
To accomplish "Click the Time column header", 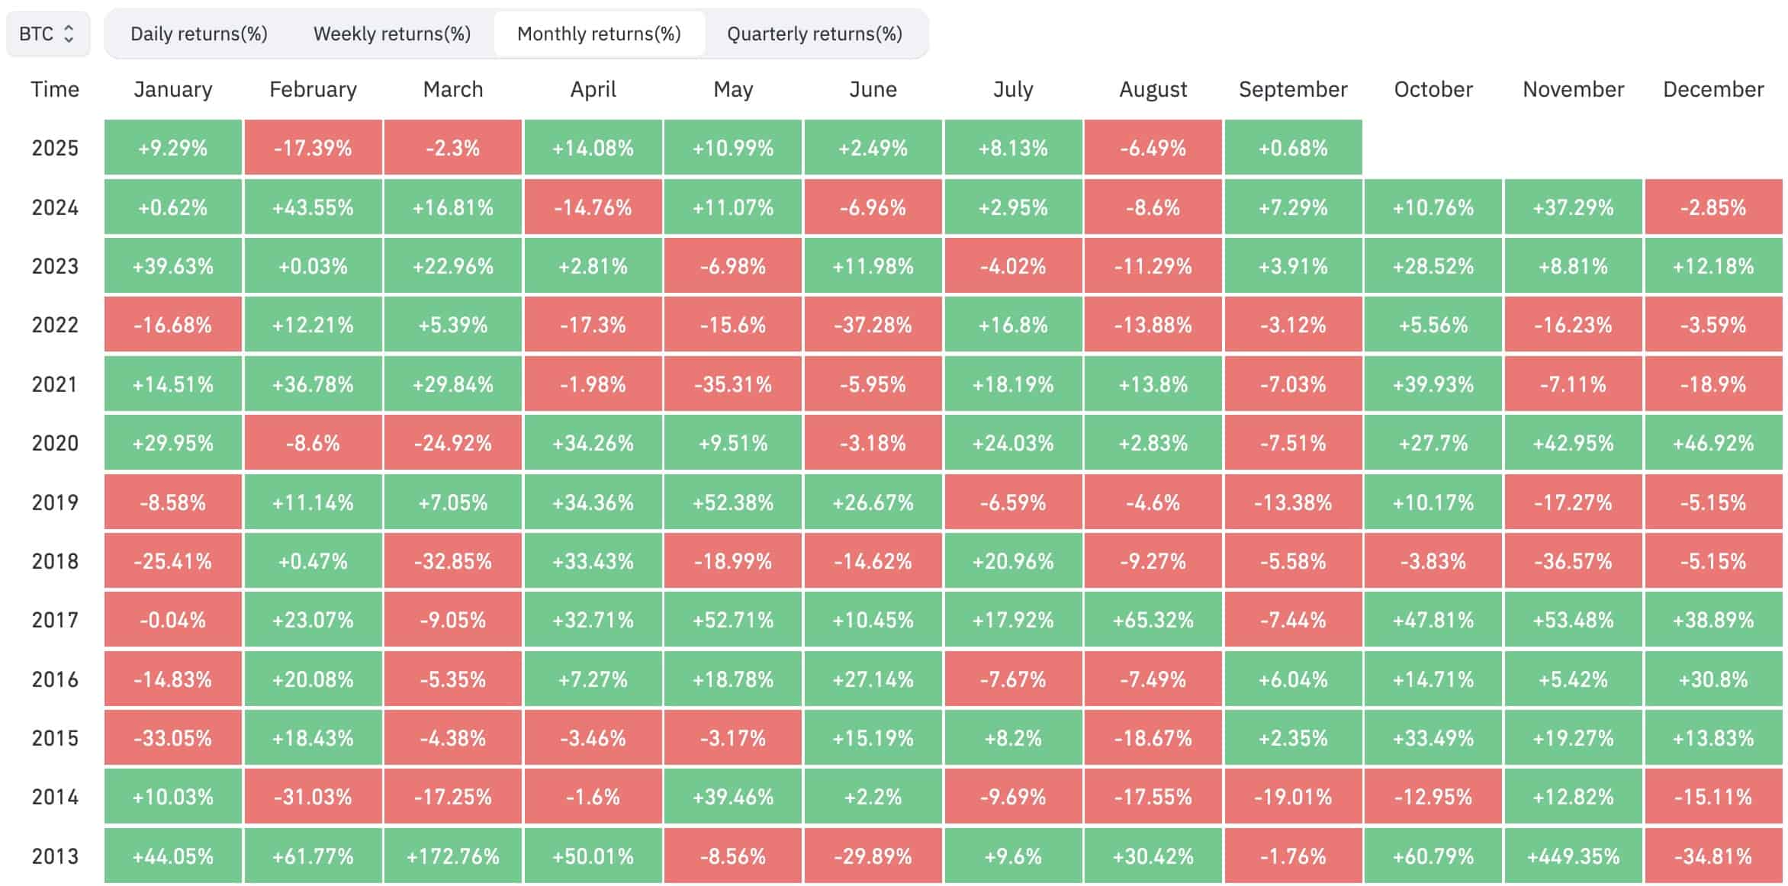I will click(55, 89).
